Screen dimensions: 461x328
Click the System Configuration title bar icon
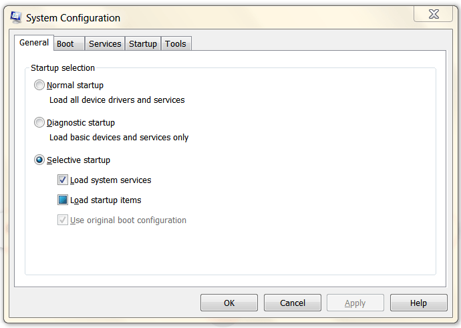pos(16,17)
